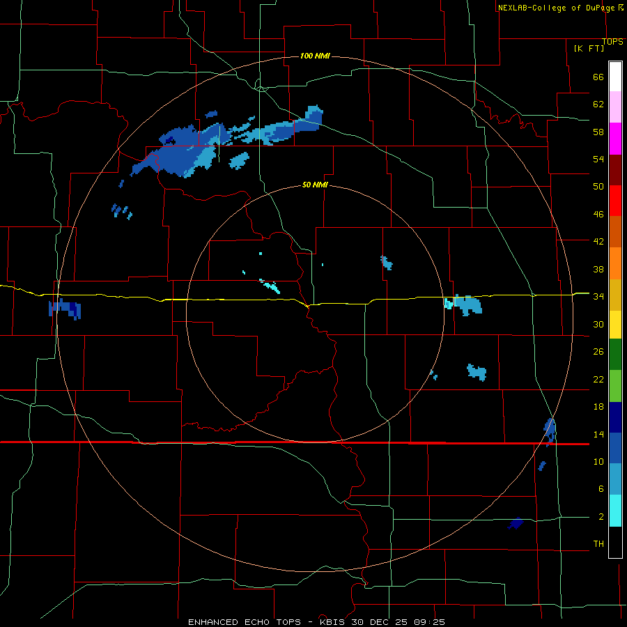The height and width of the screenshot is (627, 627).
Task: Click the orange 42 K FT swatch
Action: [615, 263]
